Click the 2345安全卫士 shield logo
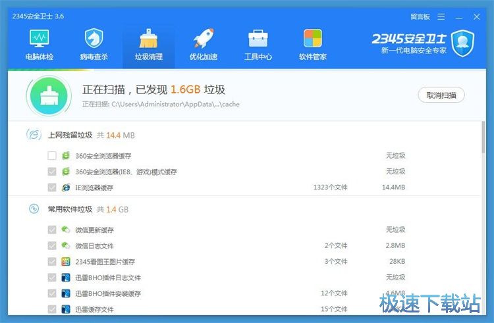The image size is (494, 323). (463, 43)
